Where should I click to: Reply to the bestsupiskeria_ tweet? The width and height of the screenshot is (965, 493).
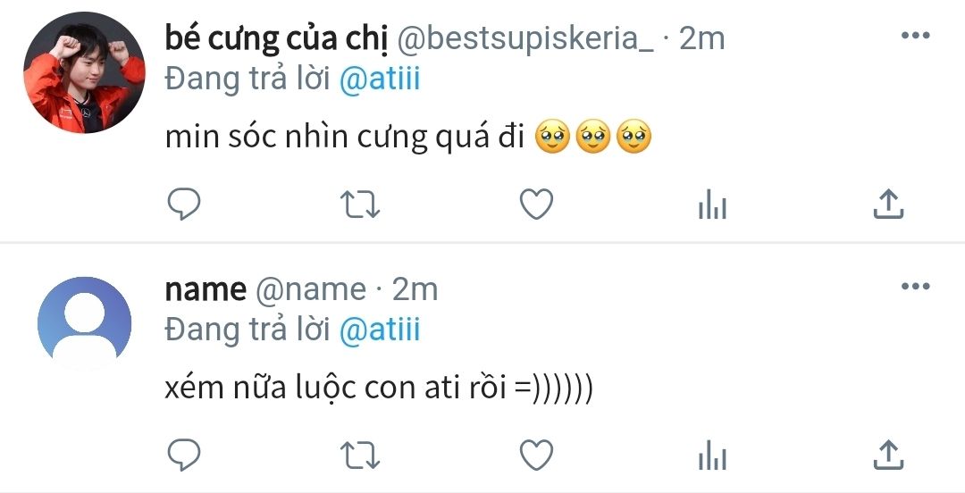click(x=184, y=206)
